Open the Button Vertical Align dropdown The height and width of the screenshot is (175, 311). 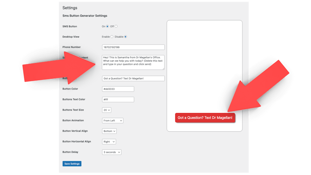pos(109,131)
